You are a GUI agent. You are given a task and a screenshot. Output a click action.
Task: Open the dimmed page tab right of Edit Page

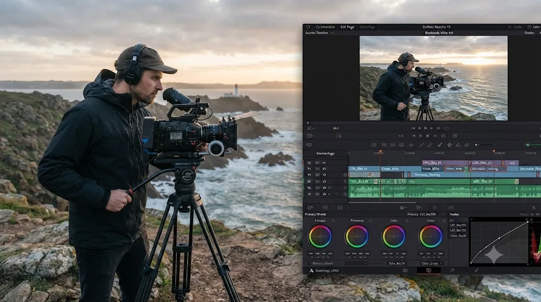[367, 27]
